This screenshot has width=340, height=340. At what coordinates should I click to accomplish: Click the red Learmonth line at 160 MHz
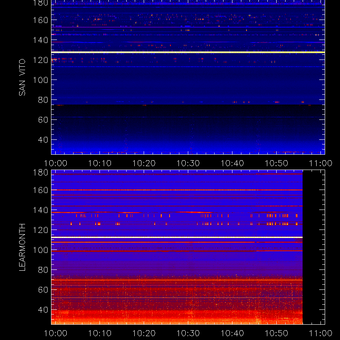point(177,190)
